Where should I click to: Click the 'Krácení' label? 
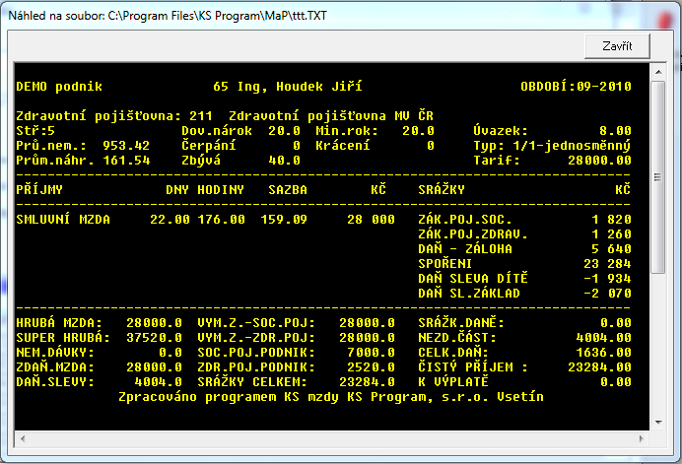click(x=343, y=145)
